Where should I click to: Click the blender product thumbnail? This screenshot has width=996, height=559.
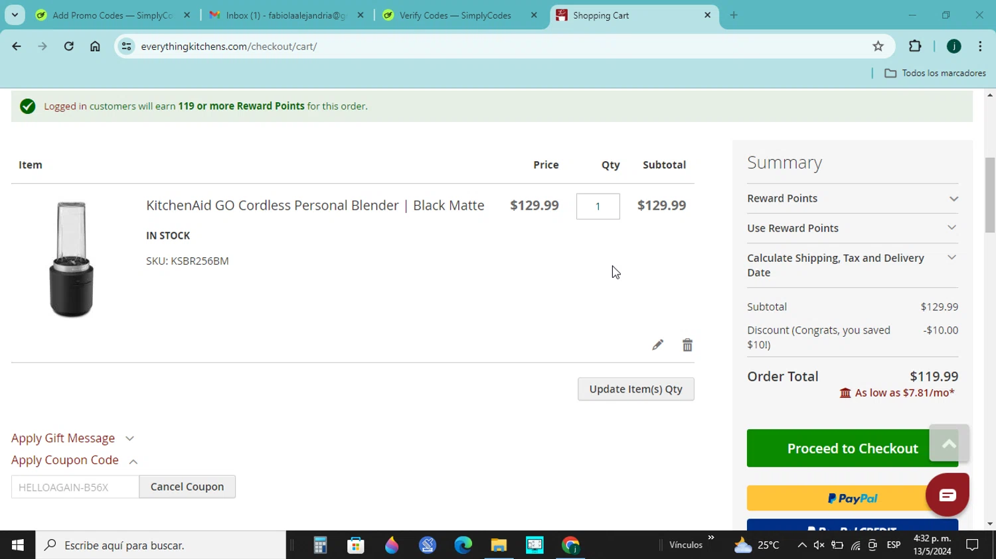72,259
